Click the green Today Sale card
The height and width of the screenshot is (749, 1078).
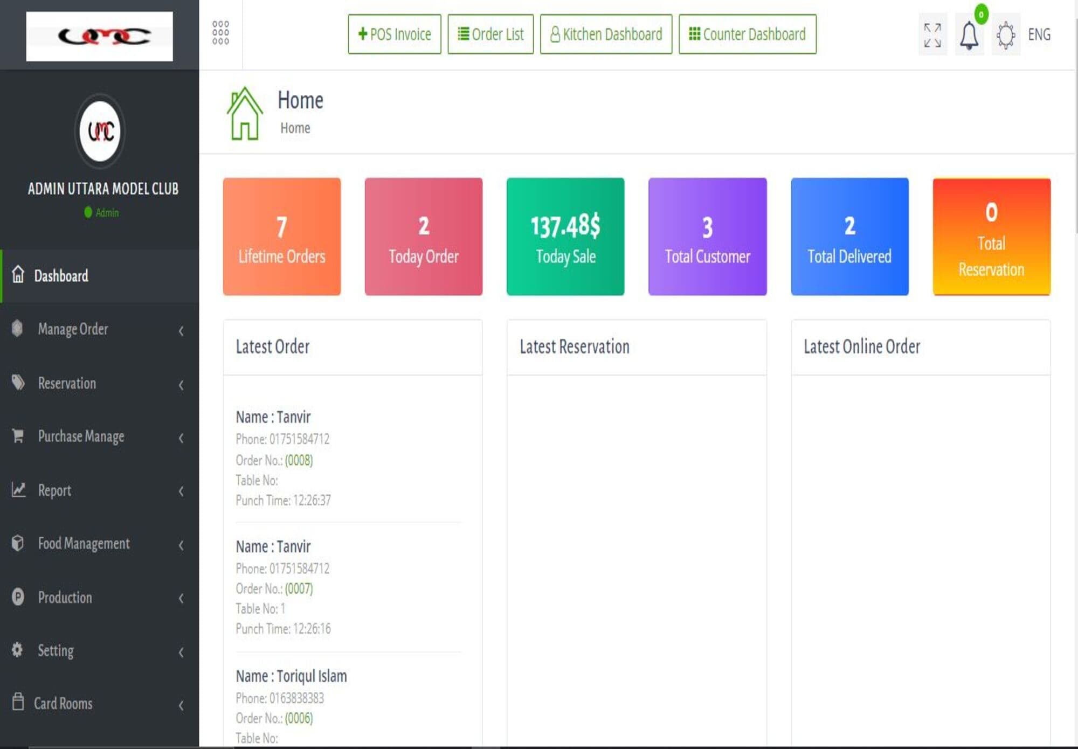coord(565,237)
